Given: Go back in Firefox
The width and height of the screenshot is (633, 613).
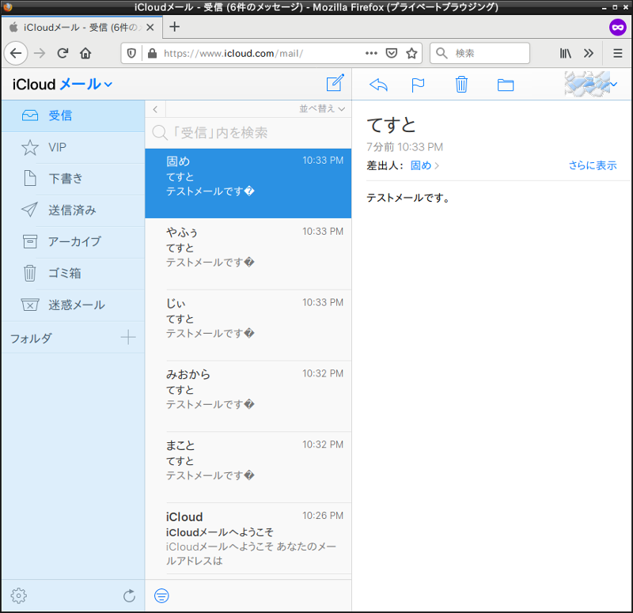Looking at the screenshot, I should click(16, 53).
